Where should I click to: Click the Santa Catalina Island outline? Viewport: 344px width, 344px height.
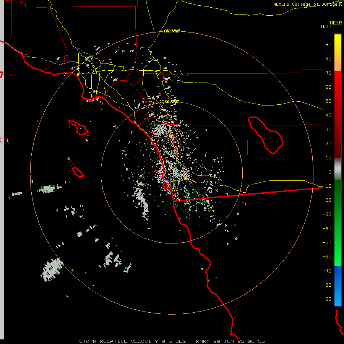pos(79,127)
